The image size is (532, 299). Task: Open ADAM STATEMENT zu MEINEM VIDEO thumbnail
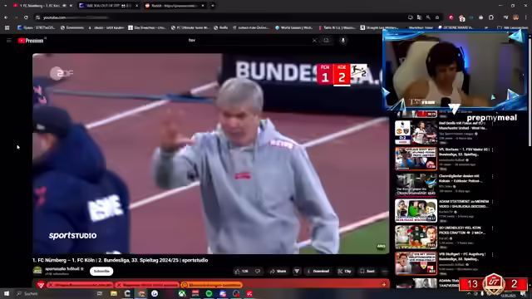tap(416, 210)
